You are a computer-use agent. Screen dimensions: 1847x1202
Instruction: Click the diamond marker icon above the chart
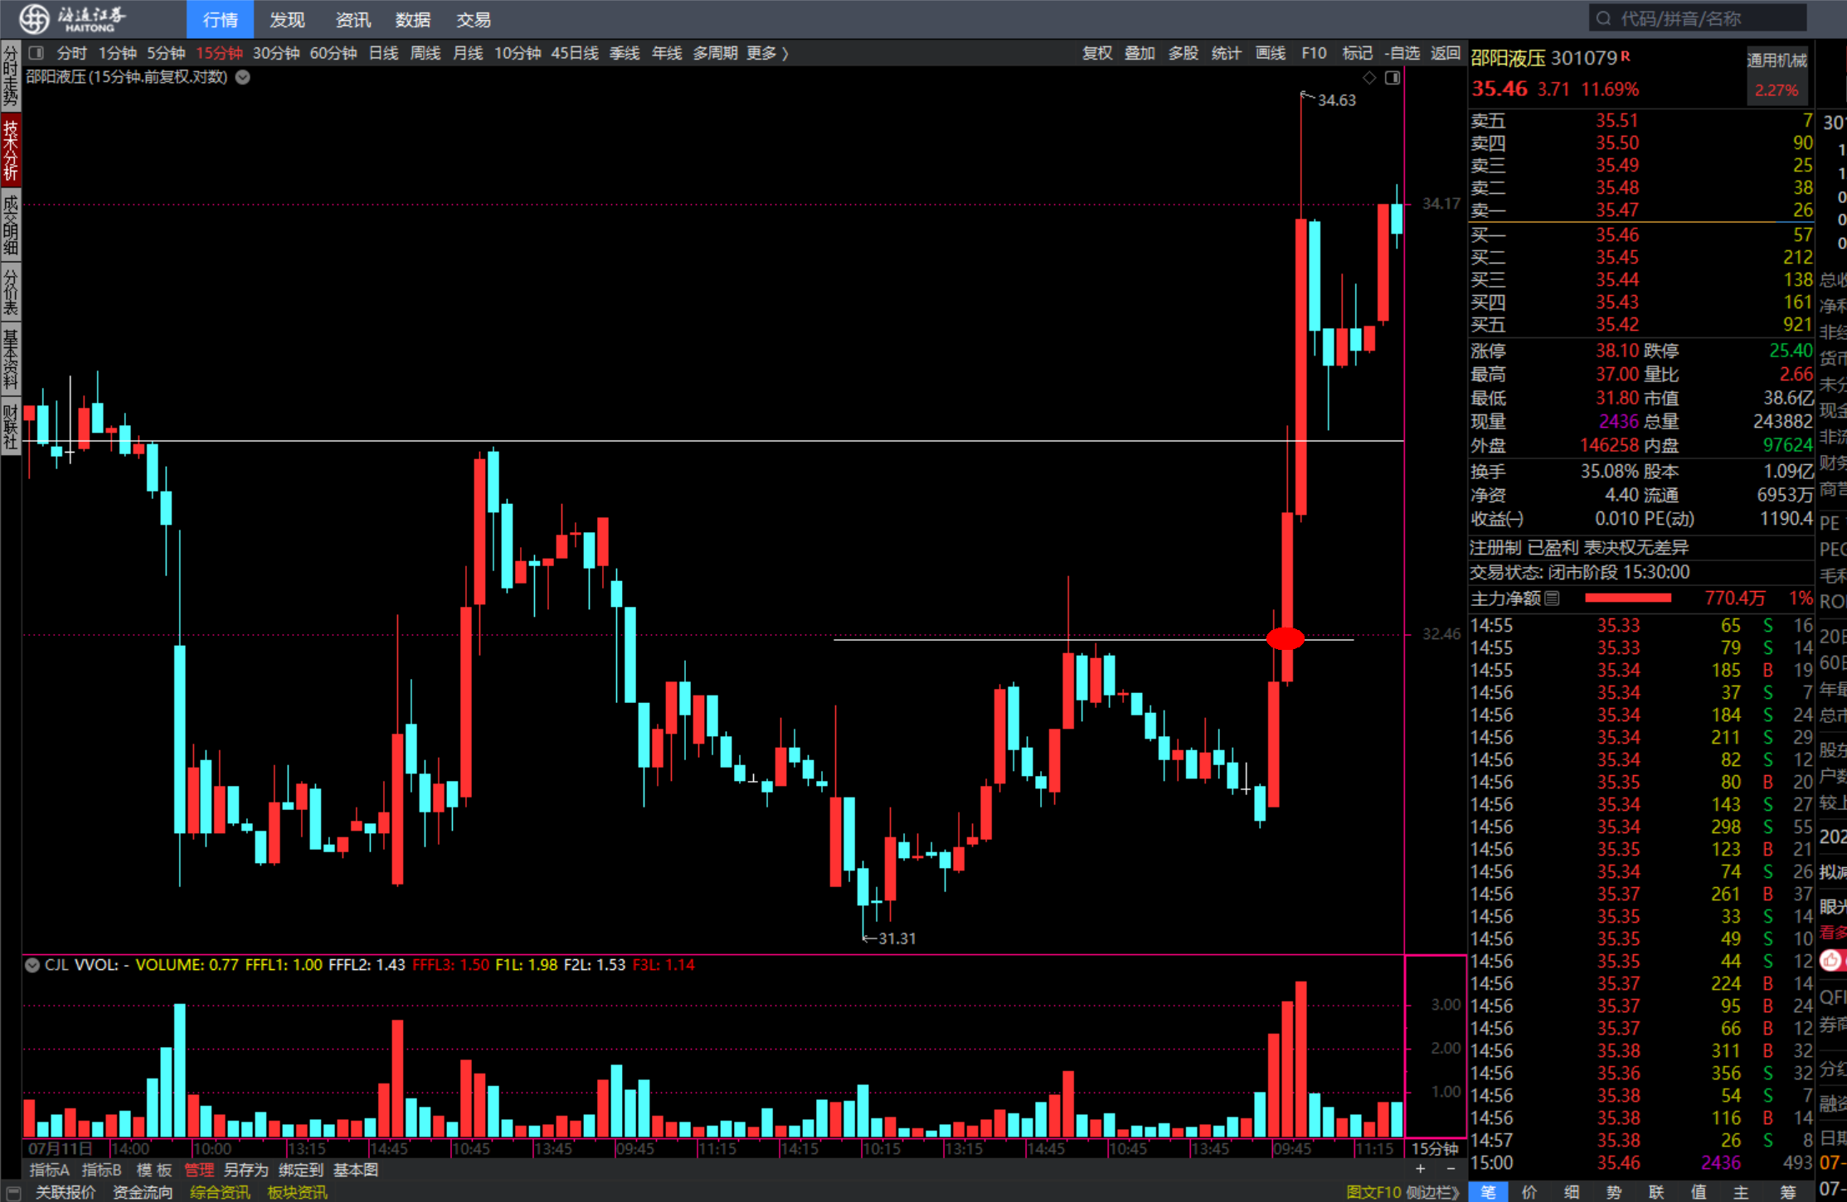(1369, 77)
